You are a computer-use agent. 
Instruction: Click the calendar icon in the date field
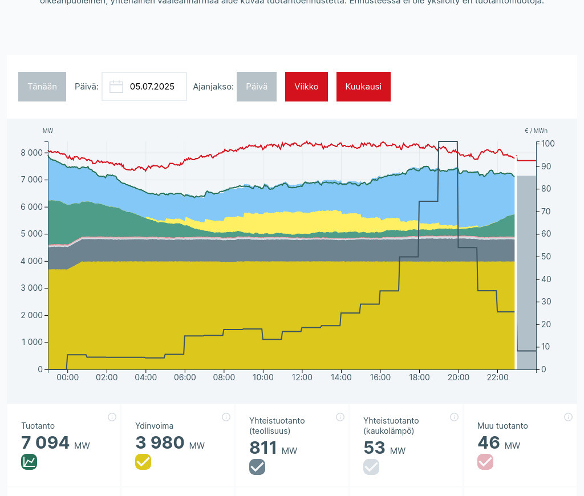point(116,87)
